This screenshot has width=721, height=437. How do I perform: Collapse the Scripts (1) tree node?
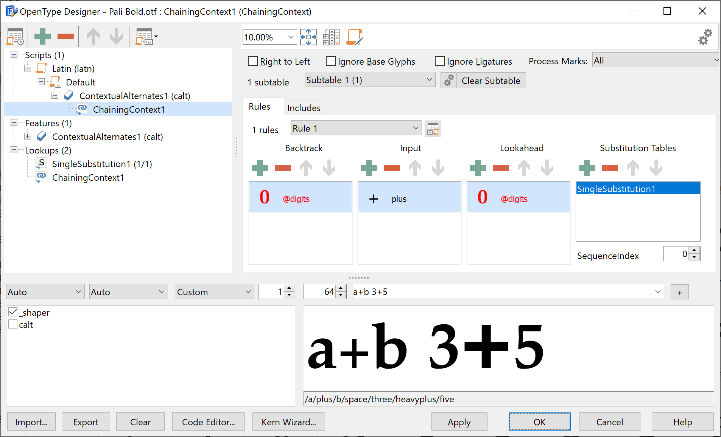(14, 55)
